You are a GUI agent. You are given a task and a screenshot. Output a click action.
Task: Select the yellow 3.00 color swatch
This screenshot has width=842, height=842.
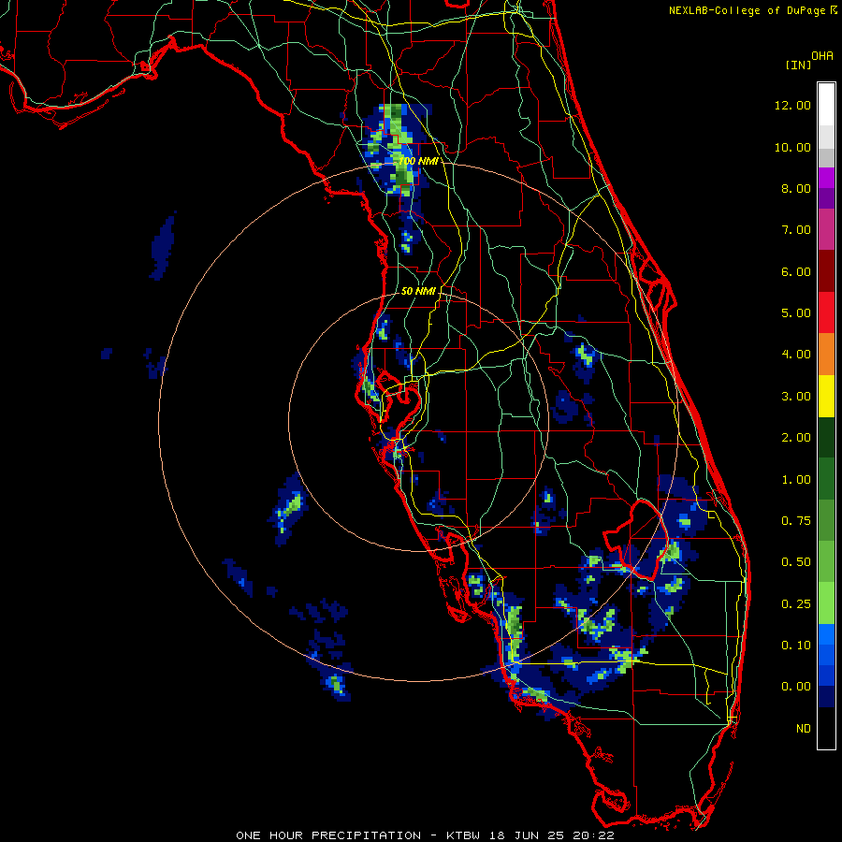tap(826, 396)
